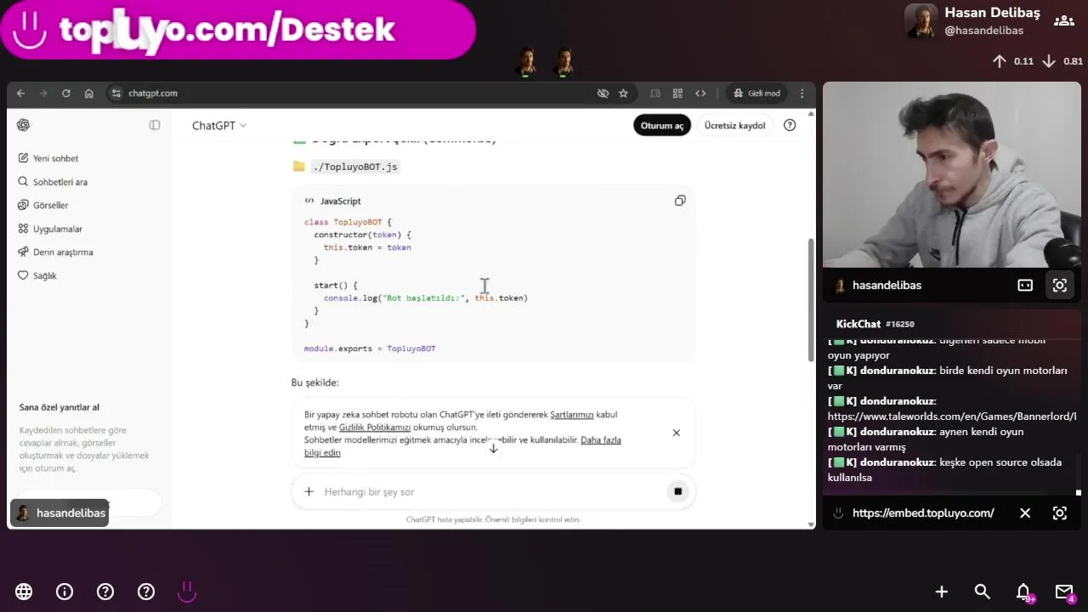
Task: Open Sohbetleri ara search
Action: click(x=59, y=182)
